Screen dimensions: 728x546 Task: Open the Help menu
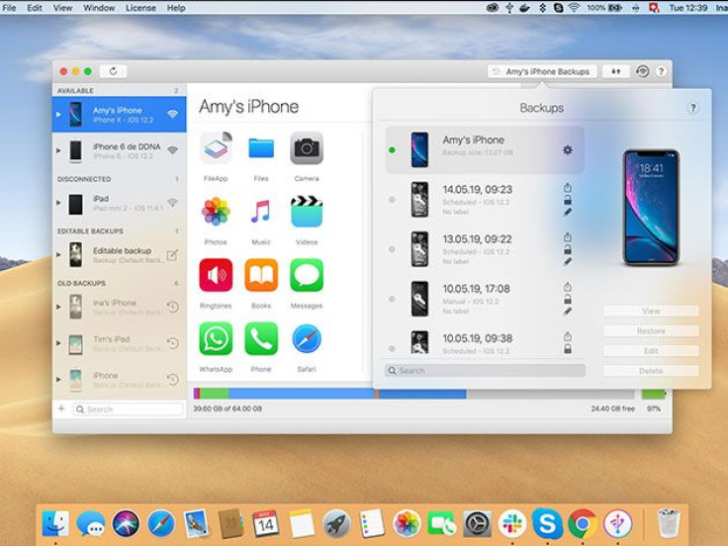(x=176, y=8)
